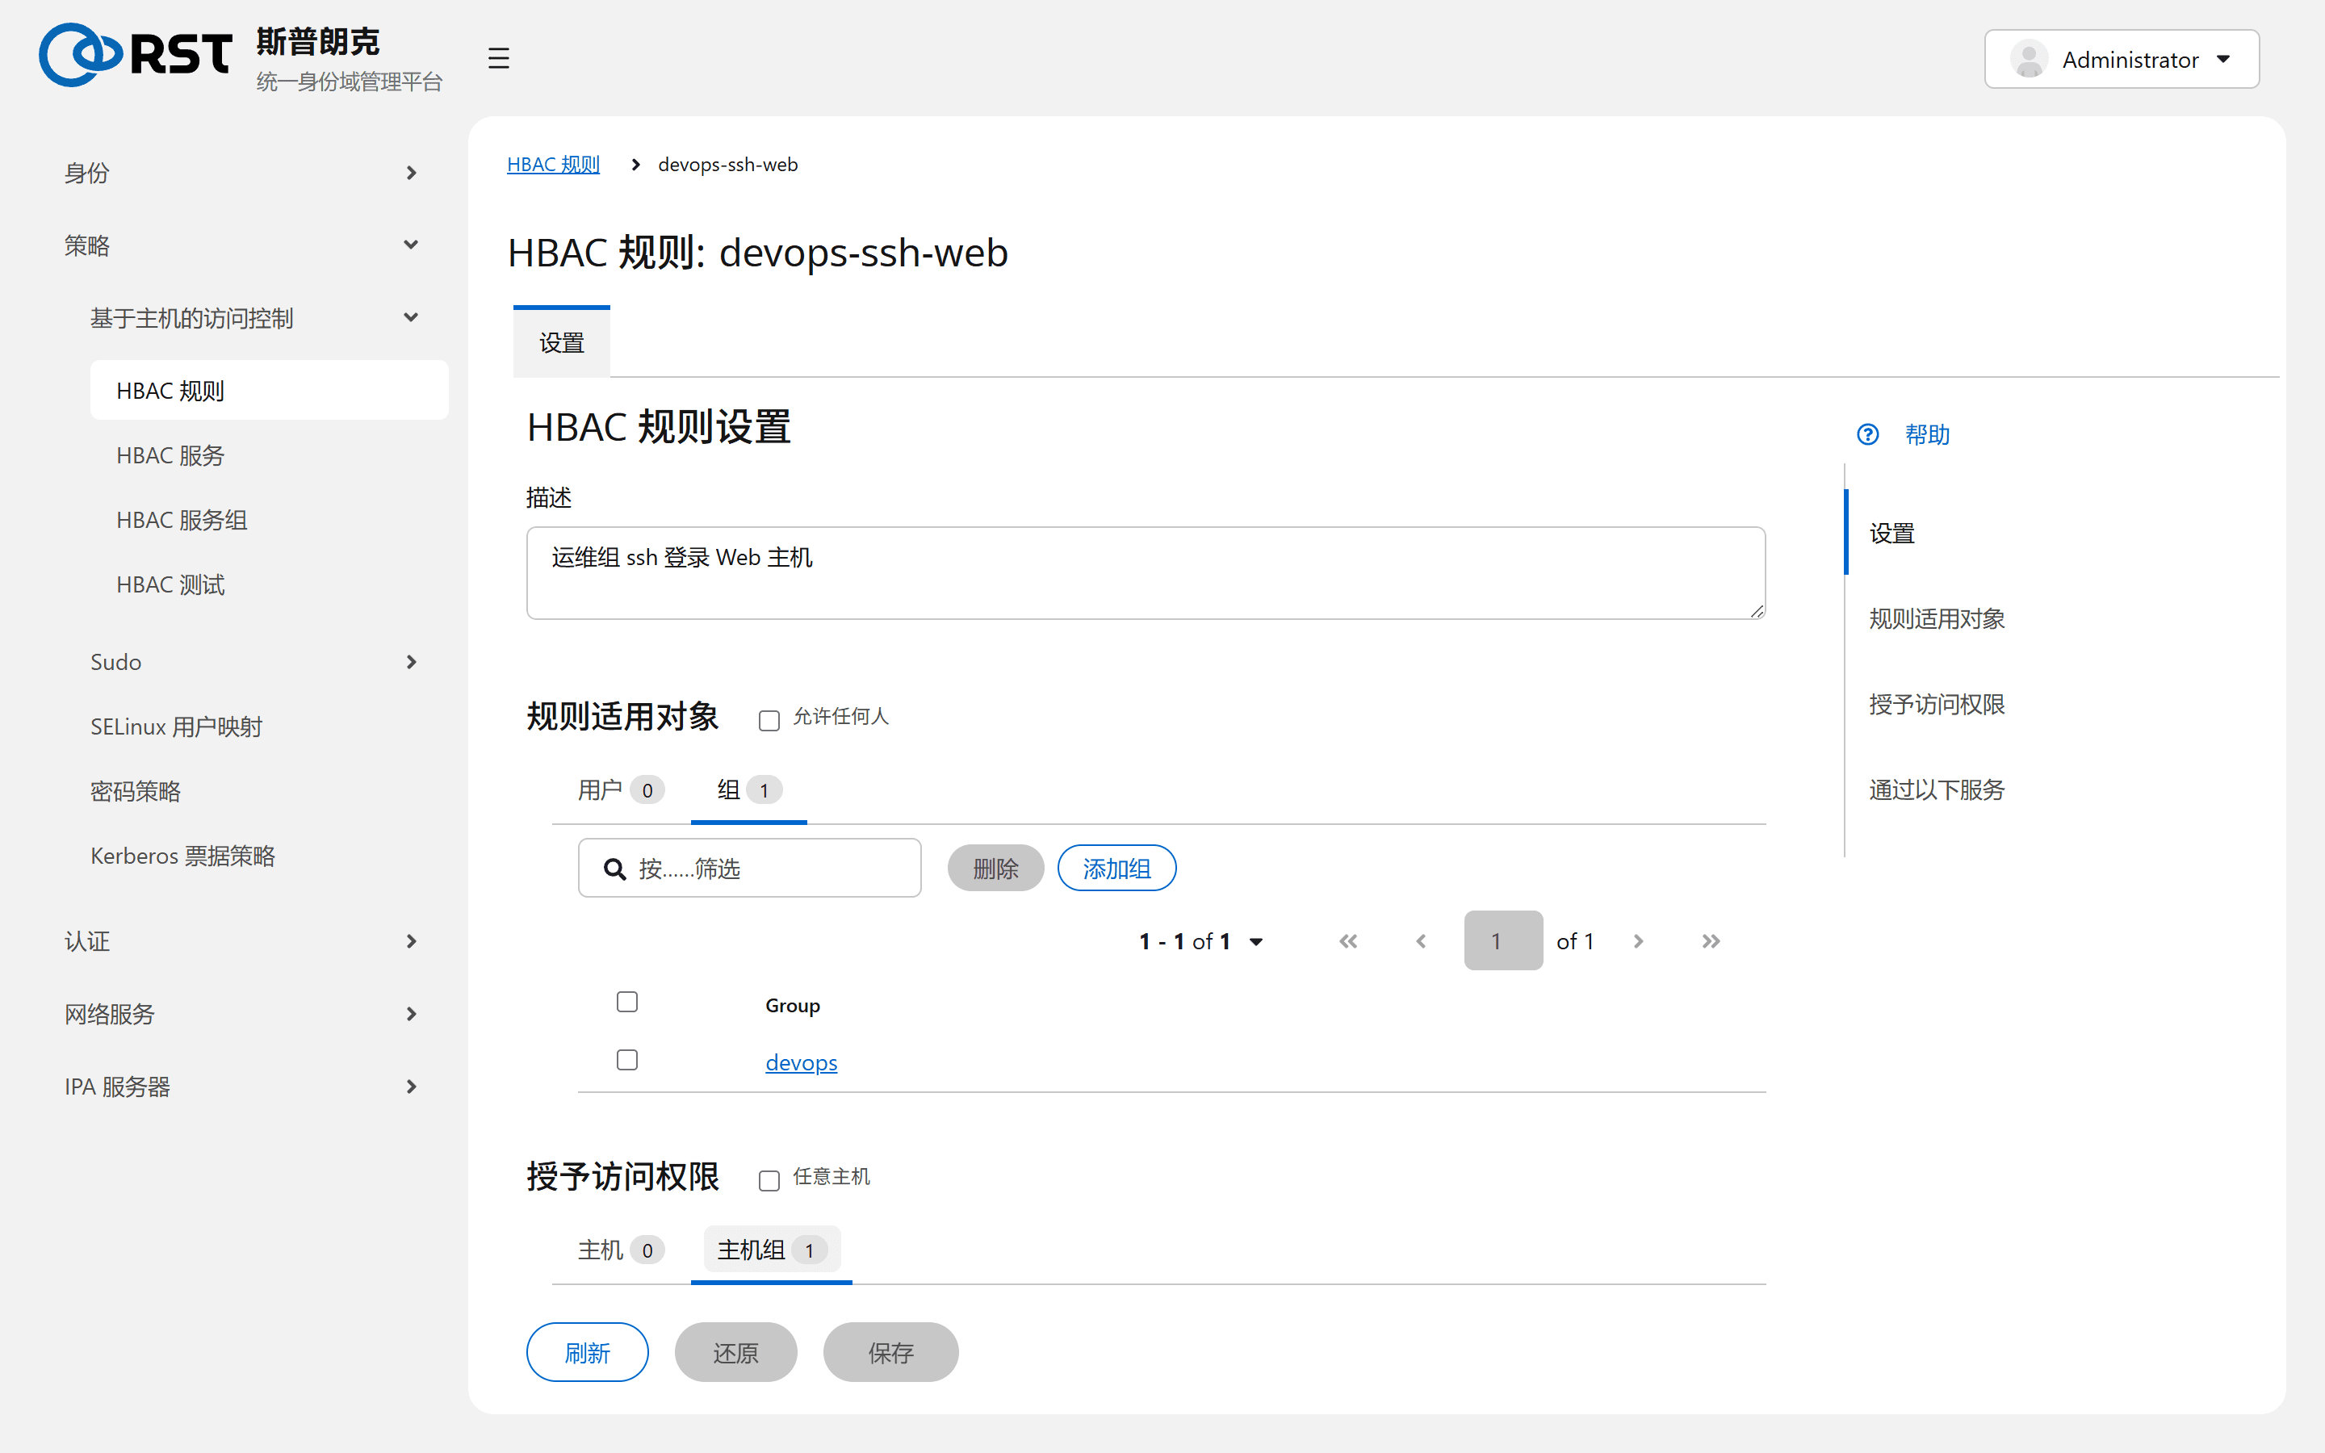Click the 删除 button
This screenshot has width=2325, height=1453.
click(x=995, y=869)
